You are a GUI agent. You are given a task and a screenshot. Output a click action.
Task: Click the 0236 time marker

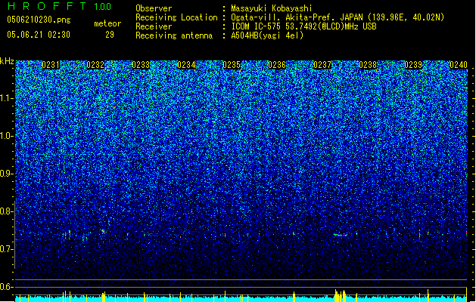pos(277,65)
